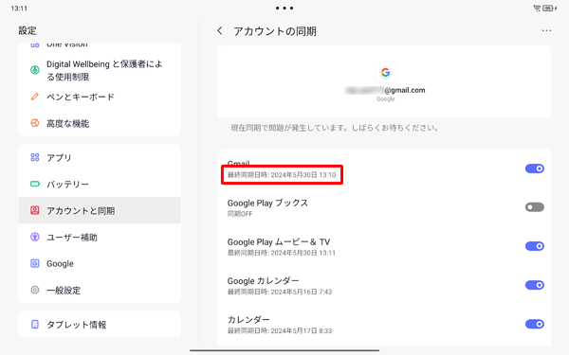Tap the Google Play ムービー& TV label
The height and width of the screenshot is (355, 569).
(x=279, y=241)
